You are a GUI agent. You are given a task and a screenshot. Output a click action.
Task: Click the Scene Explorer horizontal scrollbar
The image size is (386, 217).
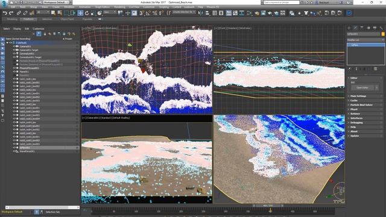coord(42,207)
